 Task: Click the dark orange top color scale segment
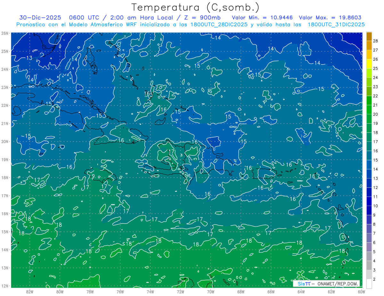pos(369,36)
